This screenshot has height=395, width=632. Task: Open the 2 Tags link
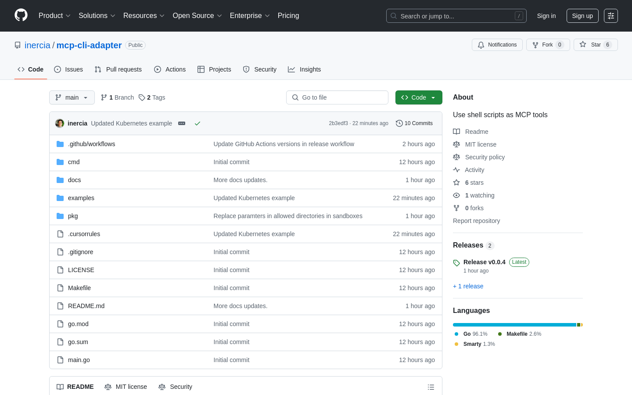tap(152, 97)
